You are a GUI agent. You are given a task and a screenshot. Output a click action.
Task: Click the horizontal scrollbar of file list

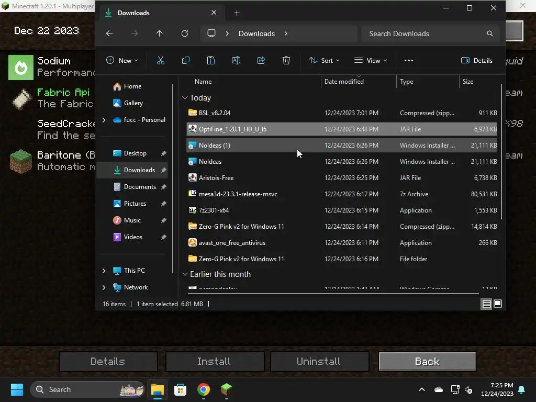click(x=333, y=293)
